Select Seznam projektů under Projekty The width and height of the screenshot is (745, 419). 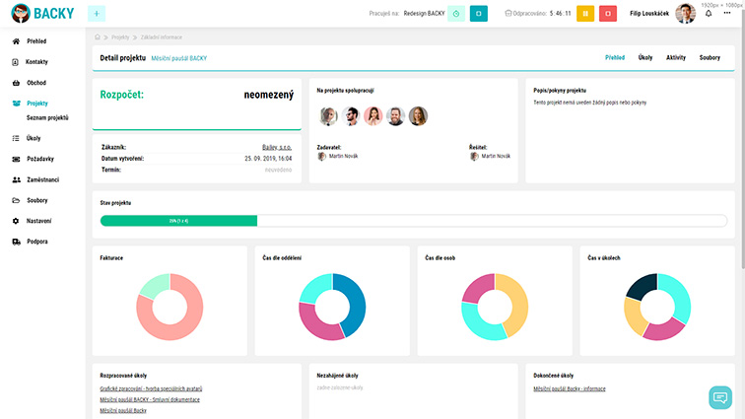point(47,117)
